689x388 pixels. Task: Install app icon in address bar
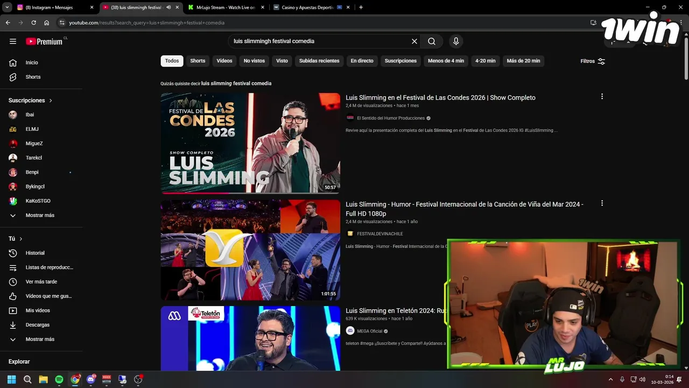(x=593, y=23)
